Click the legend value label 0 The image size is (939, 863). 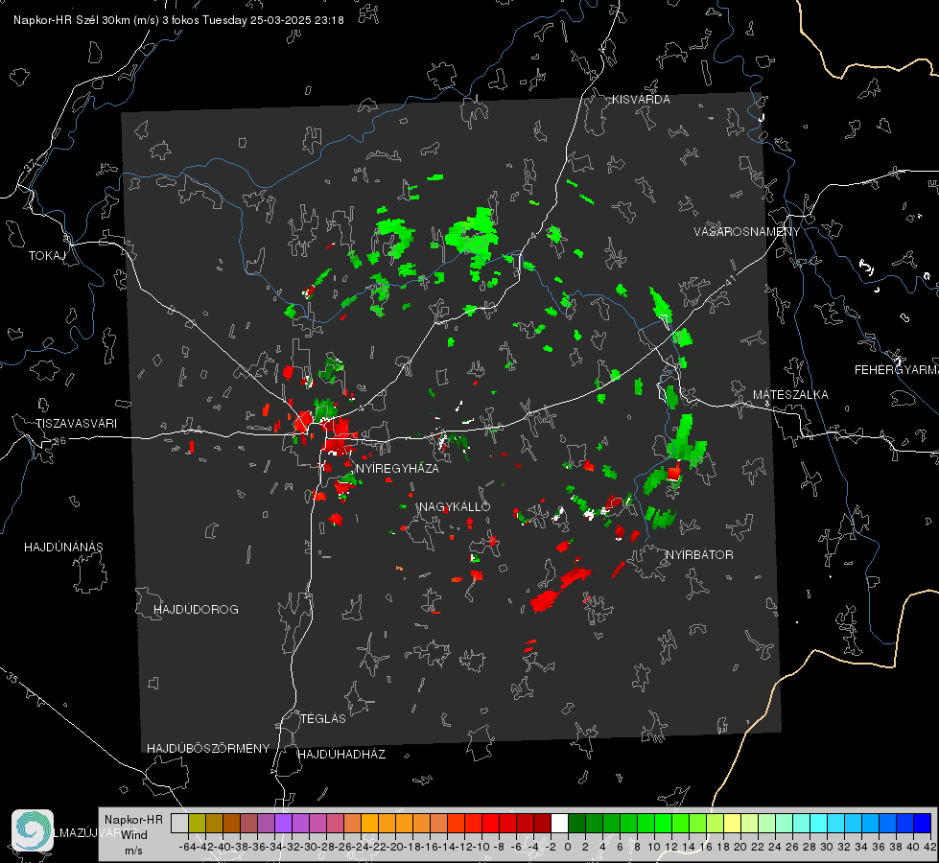[x=568, y=847]
